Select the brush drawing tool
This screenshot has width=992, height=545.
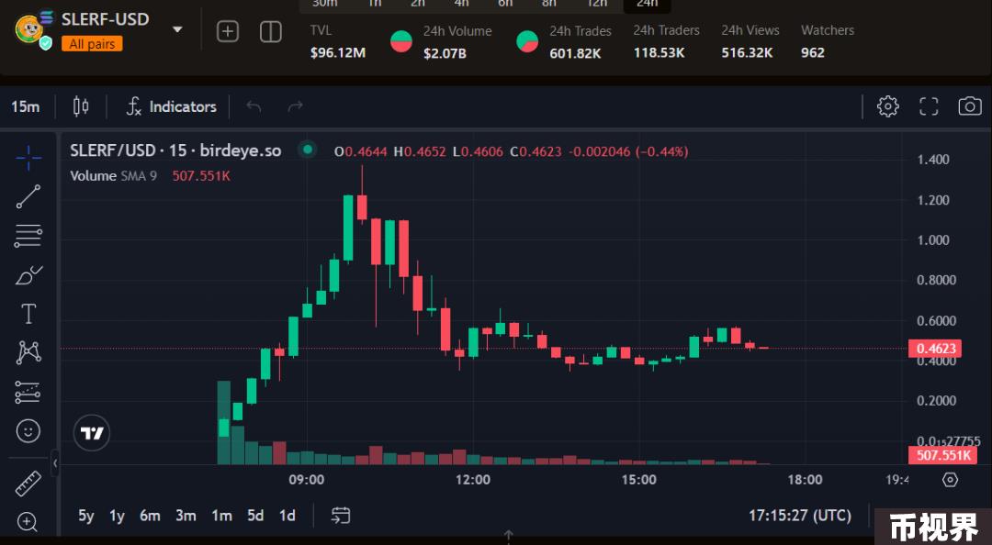pos(28,275)
